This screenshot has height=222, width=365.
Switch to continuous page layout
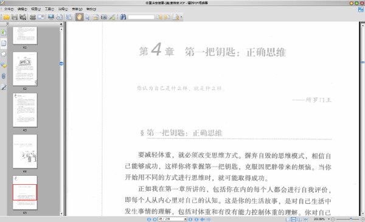click(294, 219)
